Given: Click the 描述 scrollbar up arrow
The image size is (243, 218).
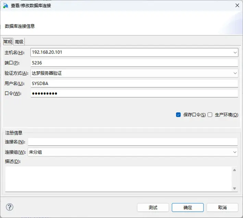Looking at the screenshot, I should (234, 170).
